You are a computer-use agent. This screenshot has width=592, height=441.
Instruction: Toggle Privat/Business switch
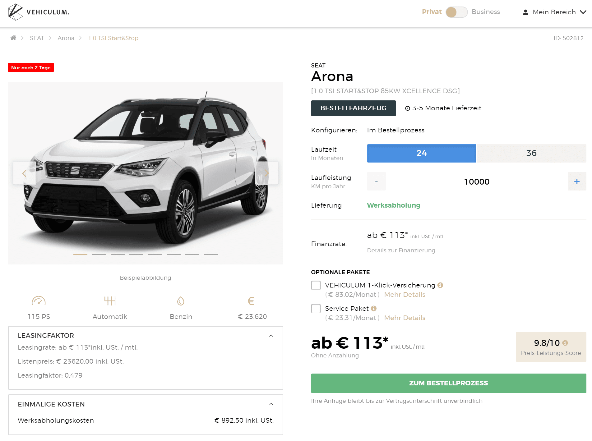tap(456, 12)
